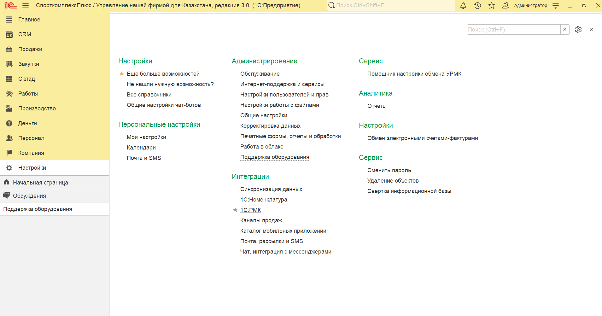Open menu settings gear near search field
The height and width of the screenshot is (316, 602).
pyautogui.click(x=578, y=29)
